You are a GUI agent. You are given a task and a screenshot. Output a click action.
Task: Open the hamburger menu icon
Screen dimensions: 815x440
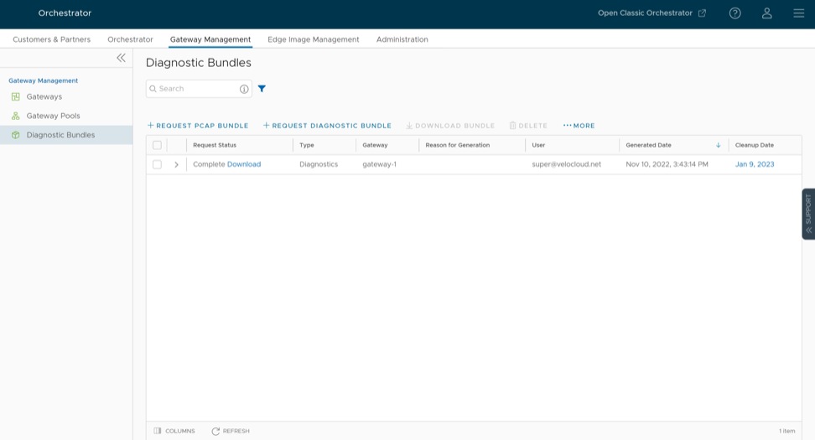click(x=798, y=13)
